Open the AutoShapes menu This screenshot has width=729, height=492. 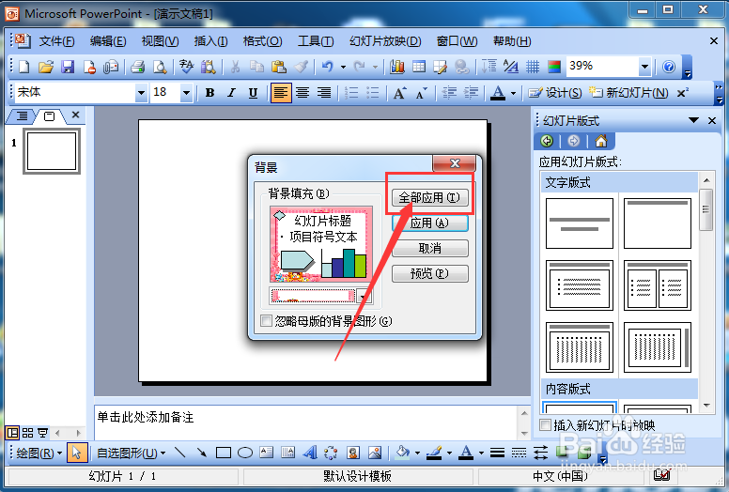click(131, 453)
